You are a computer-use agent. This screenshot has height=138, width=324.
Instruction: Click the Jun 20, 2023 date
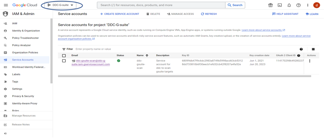(257, 64)
